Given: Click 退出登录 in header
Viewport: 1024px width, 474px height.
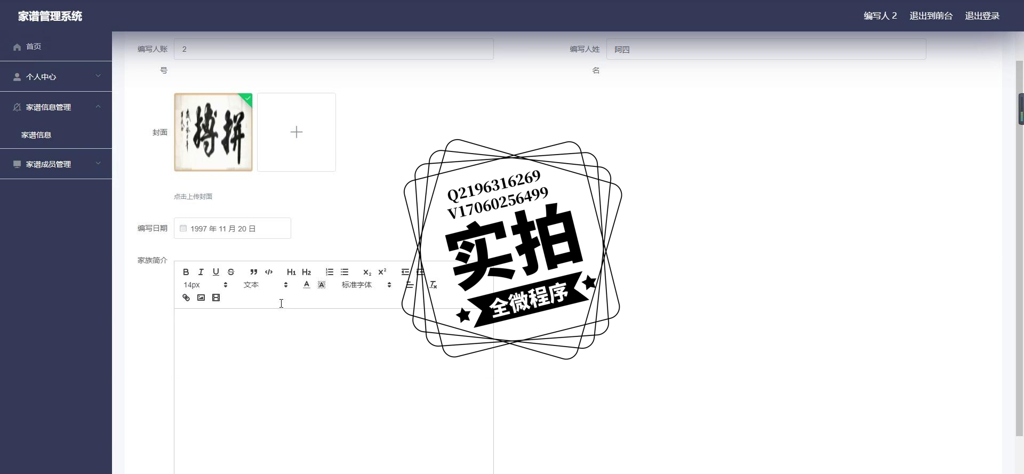Looking at the screenshot, I should [x=982, y=16].
